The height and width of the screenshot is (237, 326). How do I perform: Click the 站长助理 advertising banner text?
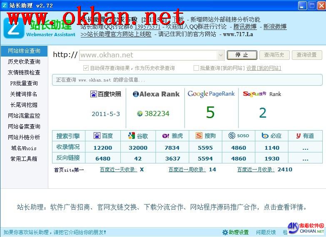162,207
